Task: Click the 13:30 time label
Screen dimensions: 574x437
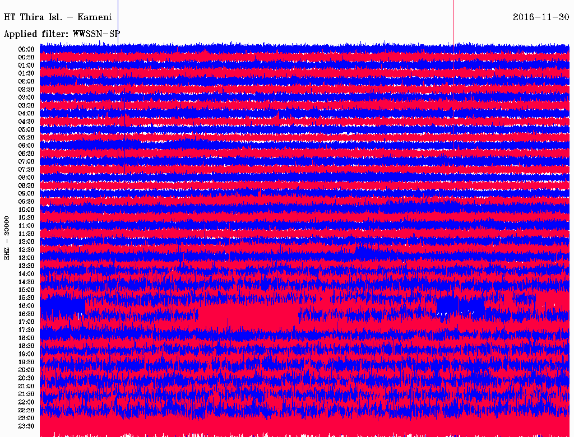Action: point(26,266)
